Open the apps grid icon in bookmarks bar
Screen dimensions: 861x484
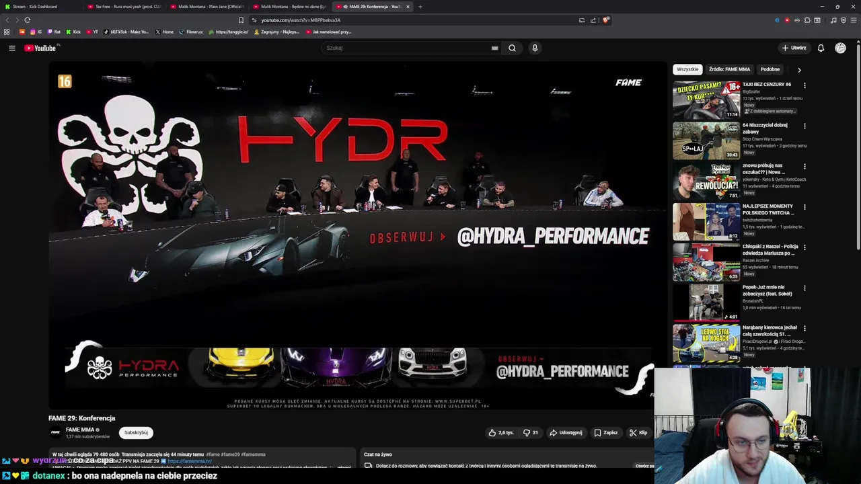pos(7,32)
